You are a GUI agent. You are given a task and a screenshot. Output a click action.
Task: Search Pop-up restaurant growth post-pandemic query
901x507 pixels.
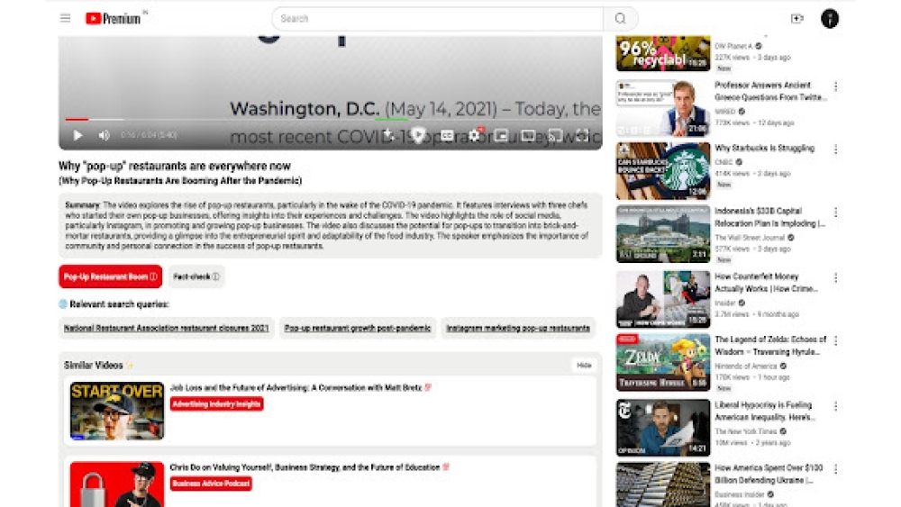[x=358, y=329]
